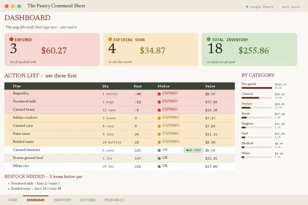Click the Water category bar

(x=257, y=157)
